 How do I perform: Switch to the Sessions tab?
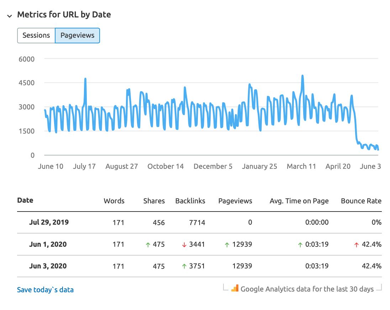(36, 36)
